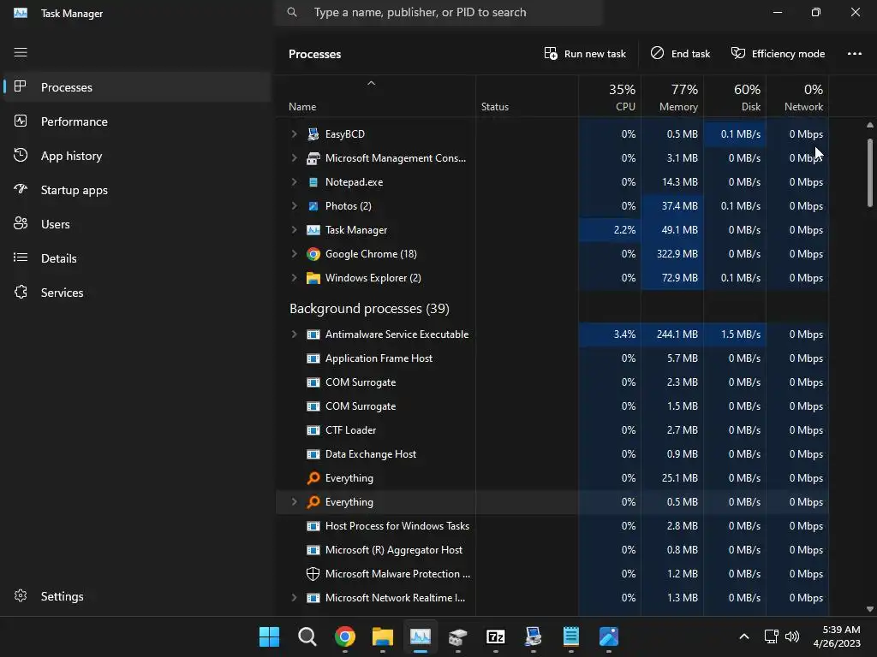Screen dimensions: 877x657
Task: Click the Background processes (39) heading
Action: click(369, 309)
